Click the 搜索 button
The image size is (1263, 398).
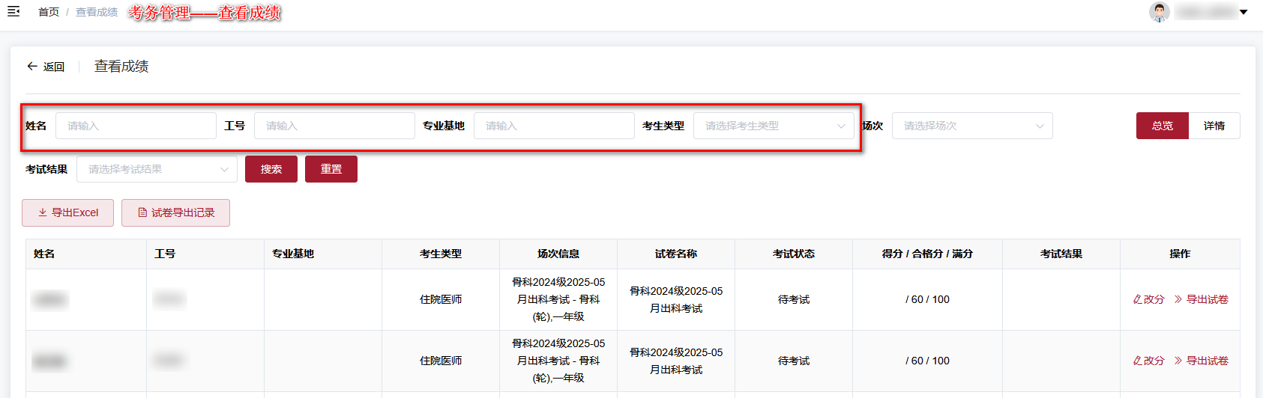[271, 169]
